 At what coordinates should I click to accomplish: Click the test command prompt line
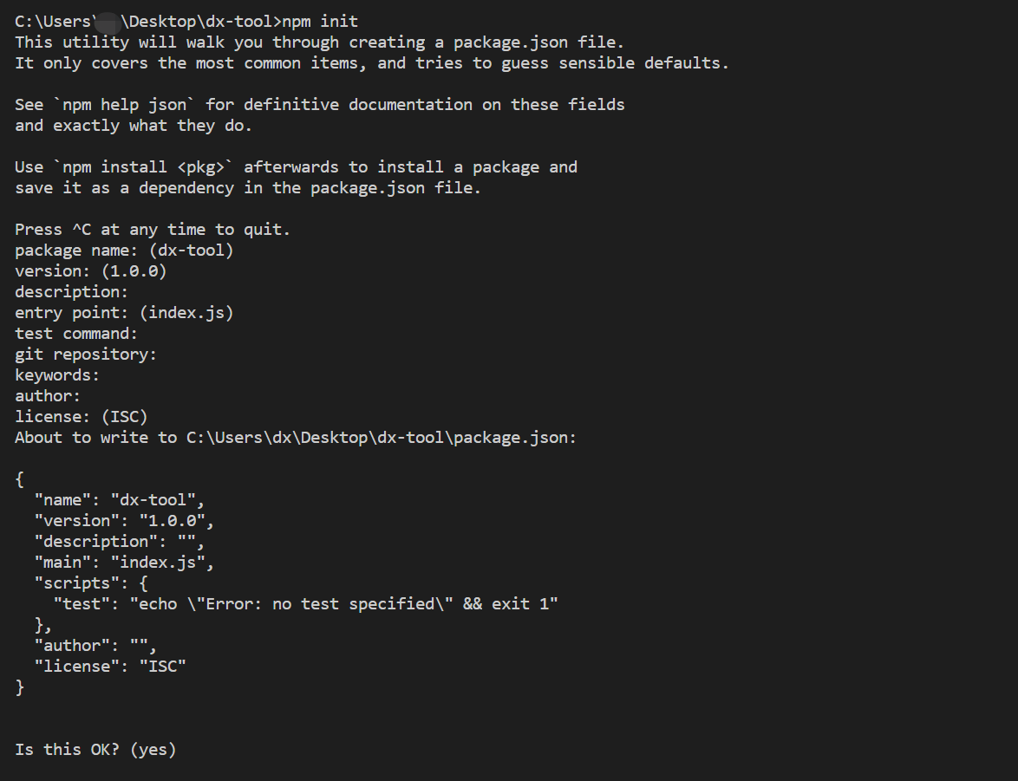(76, 333)
